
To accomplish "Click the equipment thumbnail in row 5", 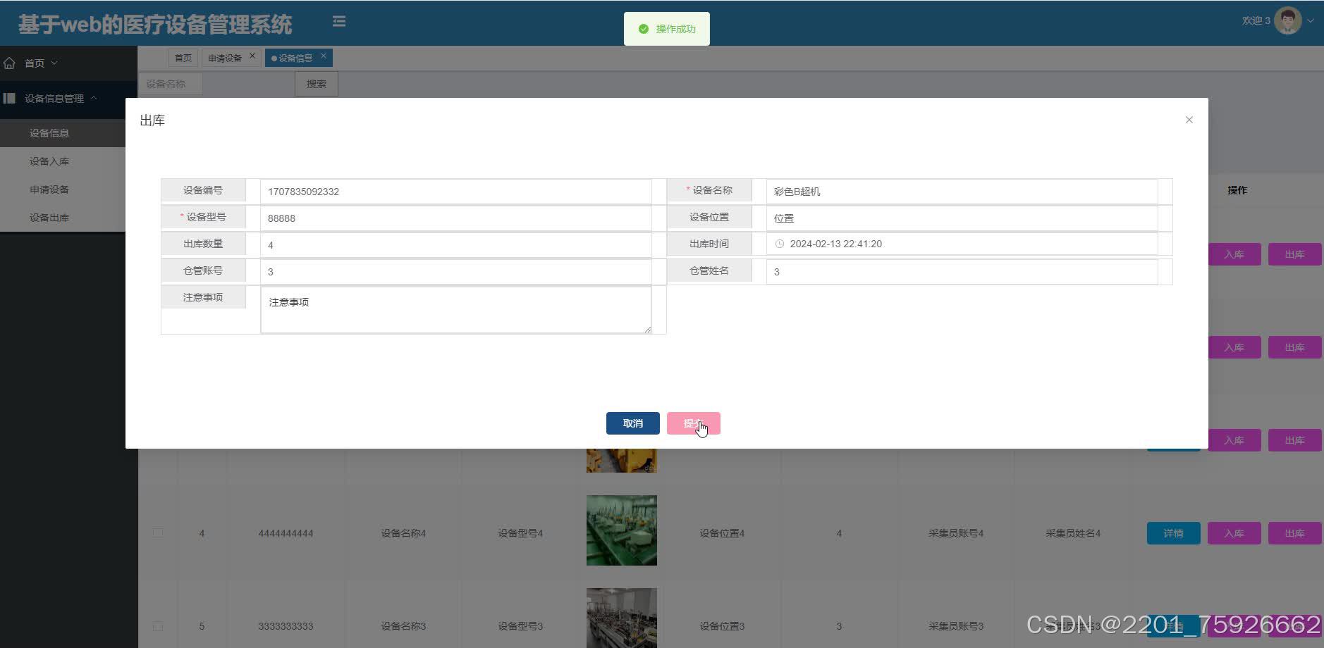I will 622,618.
